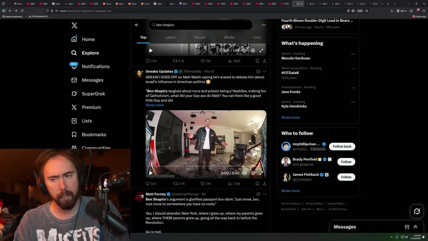The height and width of the screenshot is (241, 428).
Task: Open settings gear on 1:46 video
Action: [x=253, y=51]
